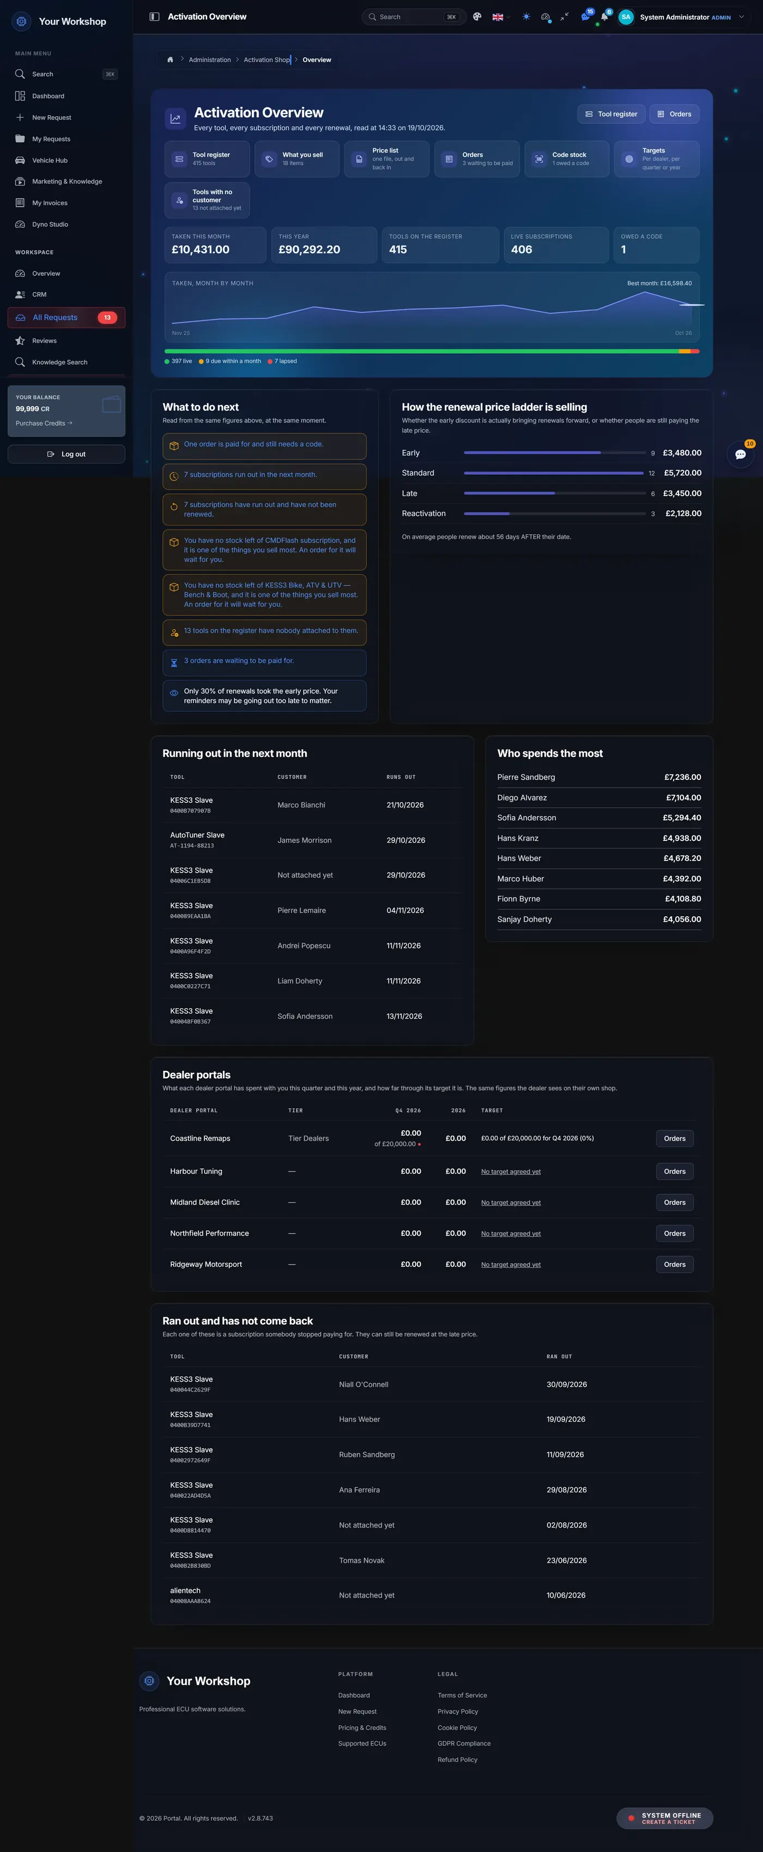Click the My Invoices sidebar icon
This screenshot has width=763, height=1852.
click(x=20, y=203)
